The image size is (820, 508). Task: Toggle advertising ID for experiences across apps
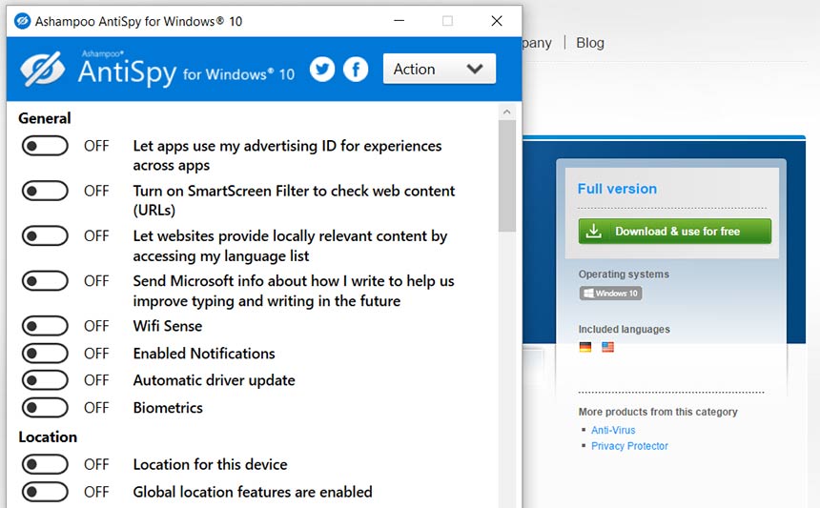(x=45, y=146)
